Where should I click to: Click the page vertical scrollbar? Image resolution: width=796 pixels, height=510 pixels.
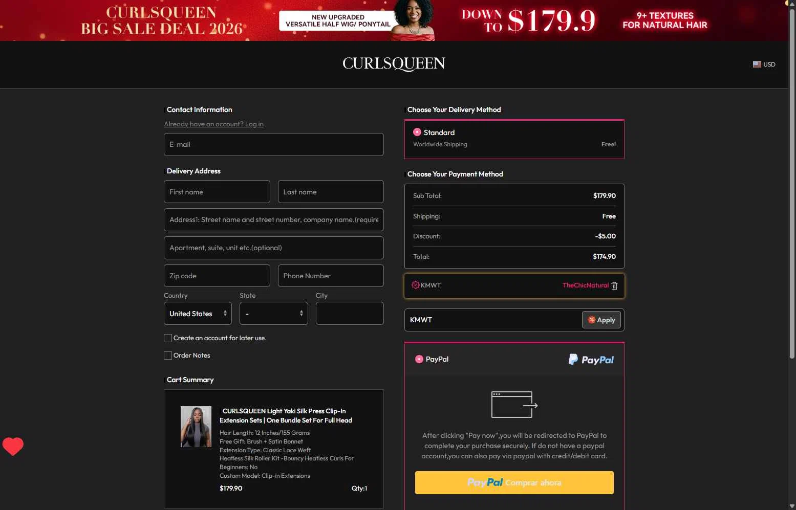pos(792,184)
